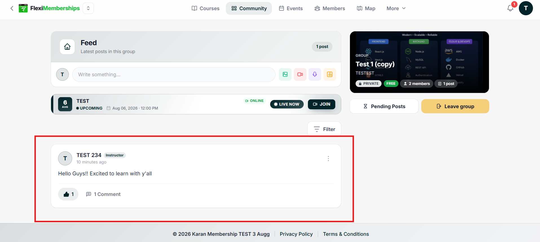
Task: Expand the More menu
Action: pyautogui.click(x=396, y=8)
